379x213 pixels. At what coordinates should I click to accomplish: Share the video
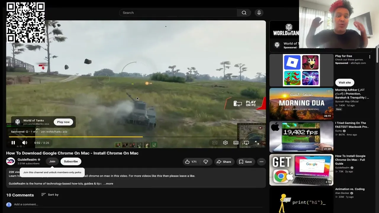pyautogui.click(x=224, y=162)
